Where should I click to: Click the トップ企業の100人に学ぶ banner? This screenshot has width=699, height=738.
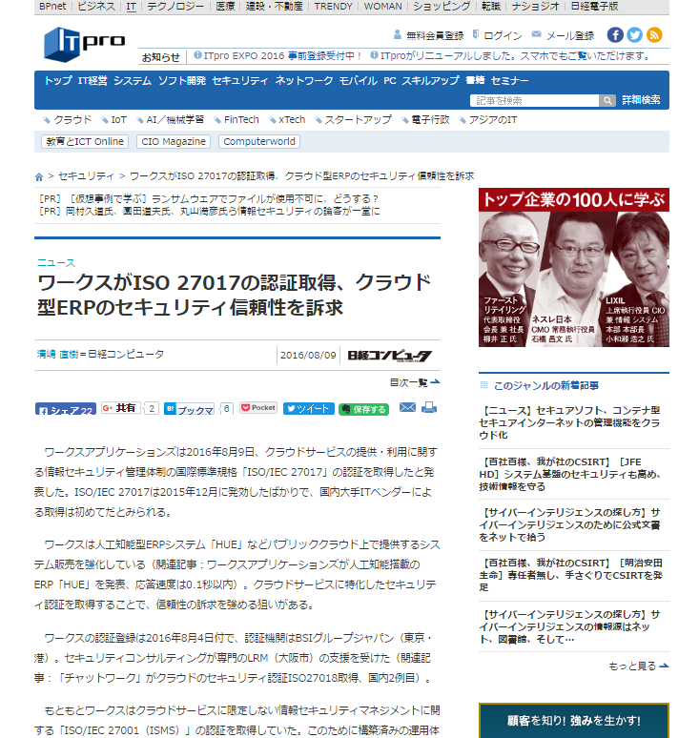click(574, 267)
